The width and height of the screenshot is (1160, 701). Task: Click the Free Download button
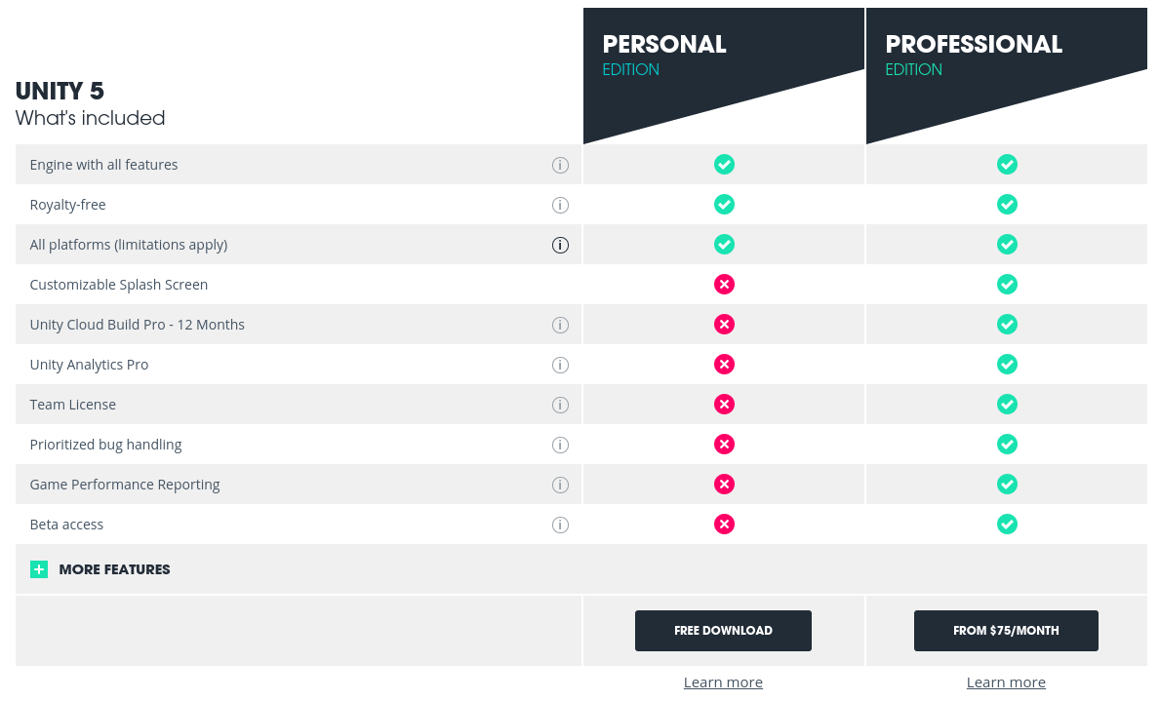point(723,631)
